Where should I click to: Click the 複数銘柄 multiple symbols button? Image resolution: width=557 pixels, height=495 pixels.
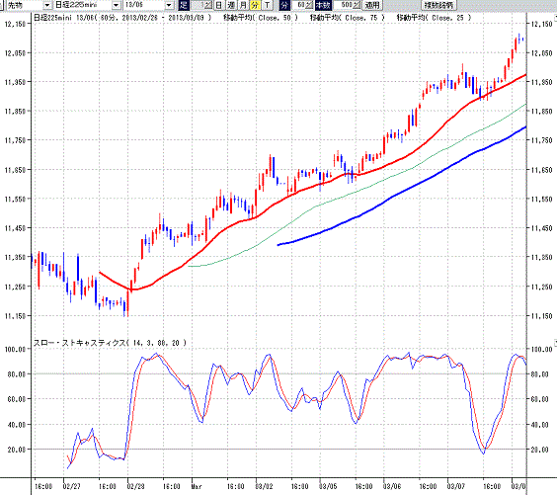click(438, 5)
